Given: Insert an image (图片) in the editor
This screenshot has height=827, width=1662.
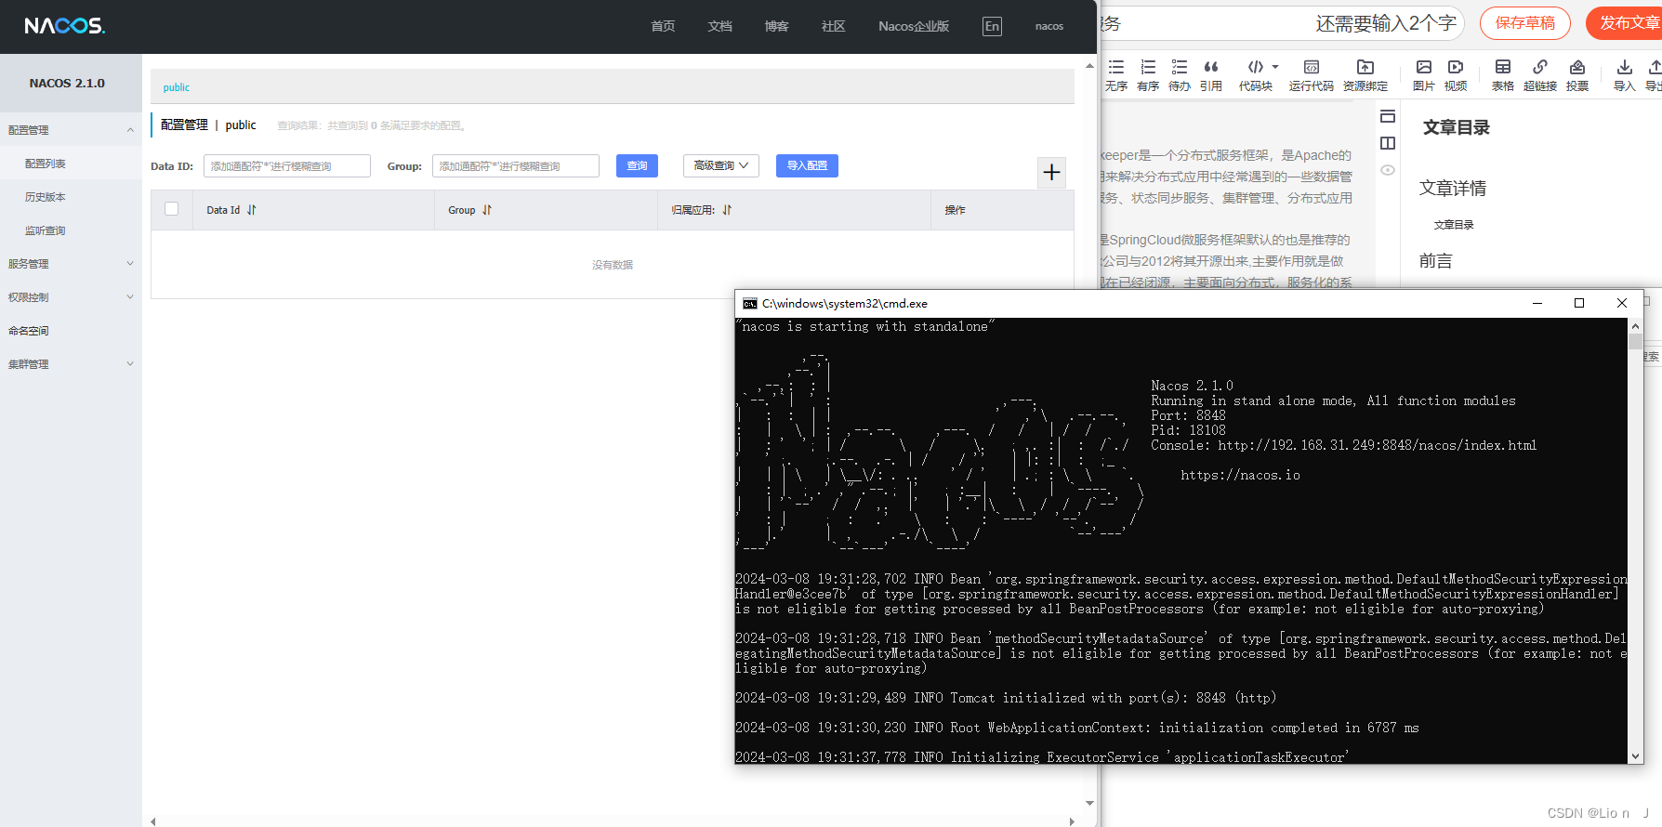Looking at the screenshot, I should 1423,74.
